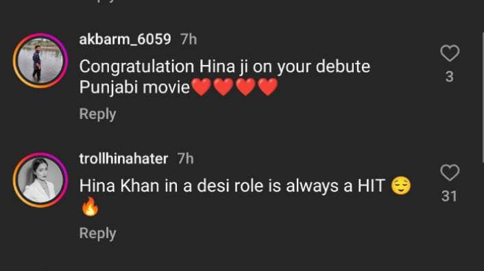Click the comments scrollbar on right edge
This screenshot has width=484, height=271.
(x=483, y=97)
